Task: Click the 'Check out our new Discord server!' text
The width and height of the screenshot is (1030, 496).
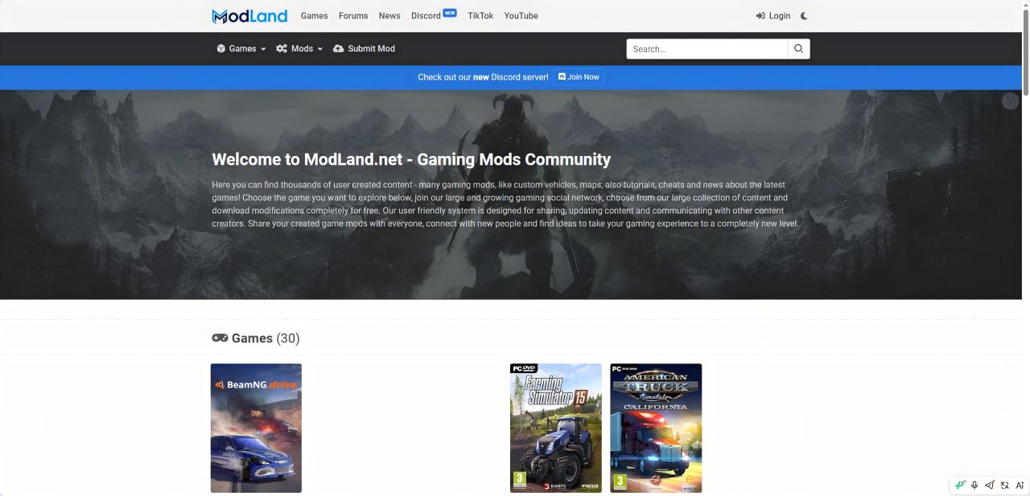Action: point(483,77)
